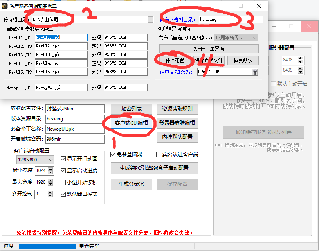
Task: Click the 打开GUI主界面 button
Action: click(x=209, y=48)
